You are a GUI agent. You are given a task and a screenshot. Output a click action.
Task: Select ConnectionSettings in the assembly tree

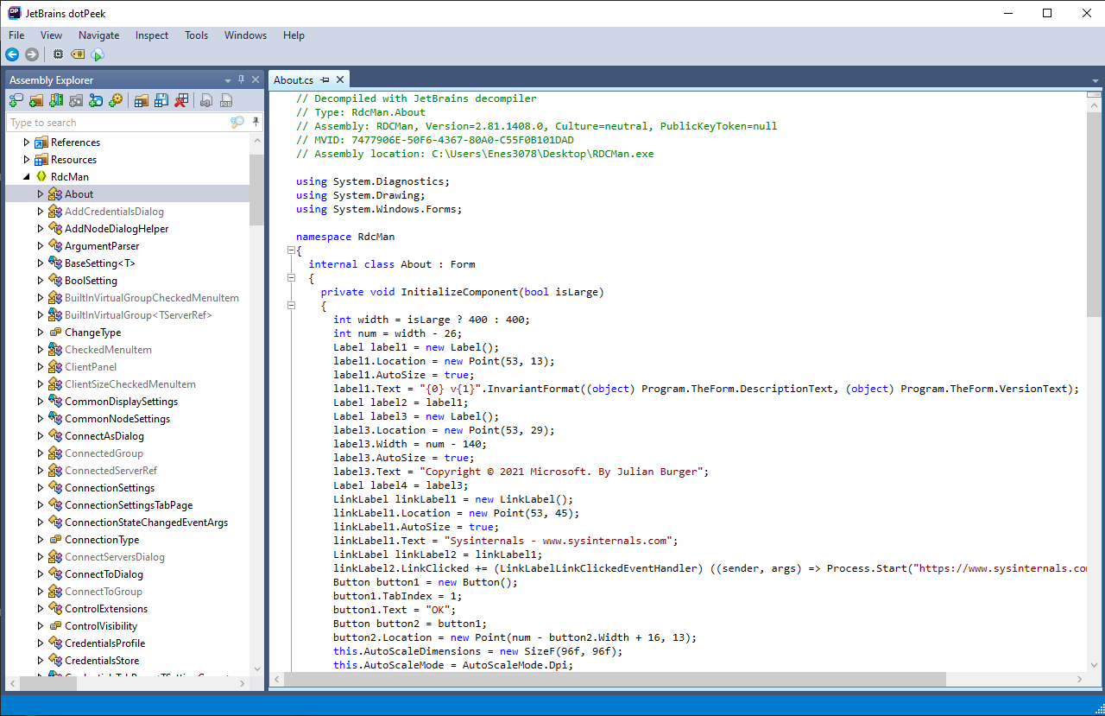(x=108, y=488)
